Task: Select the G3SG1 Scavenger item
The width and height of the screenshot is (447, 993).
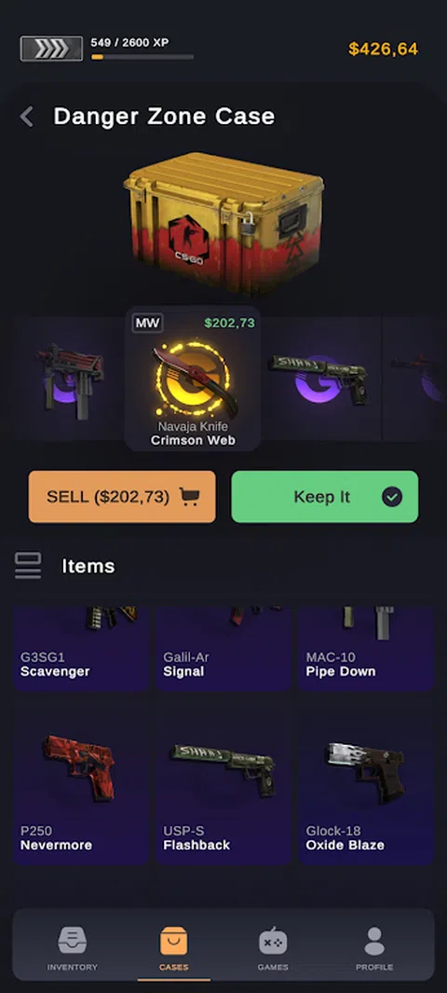Action: [x=82, y=648]
